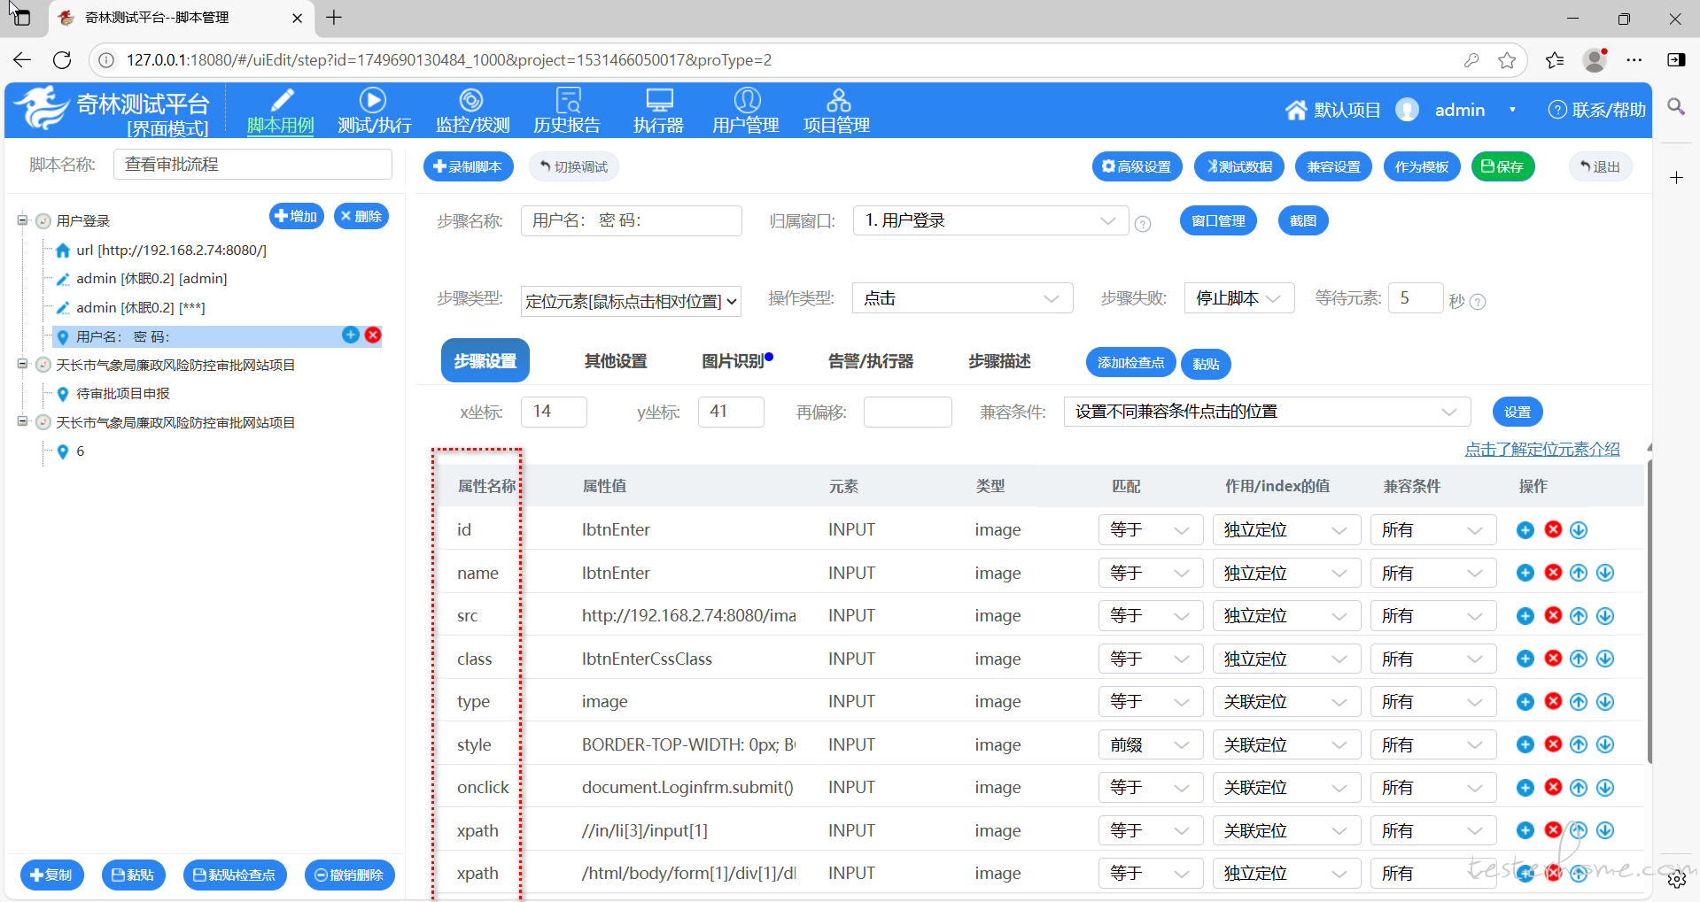Edit the 步骤名称 input field

pos(631,220)
